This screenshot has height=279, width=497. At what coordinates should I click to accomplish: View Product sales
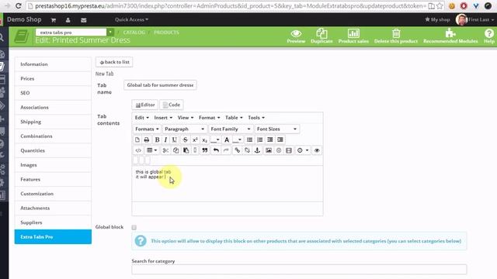coord(353,36)
